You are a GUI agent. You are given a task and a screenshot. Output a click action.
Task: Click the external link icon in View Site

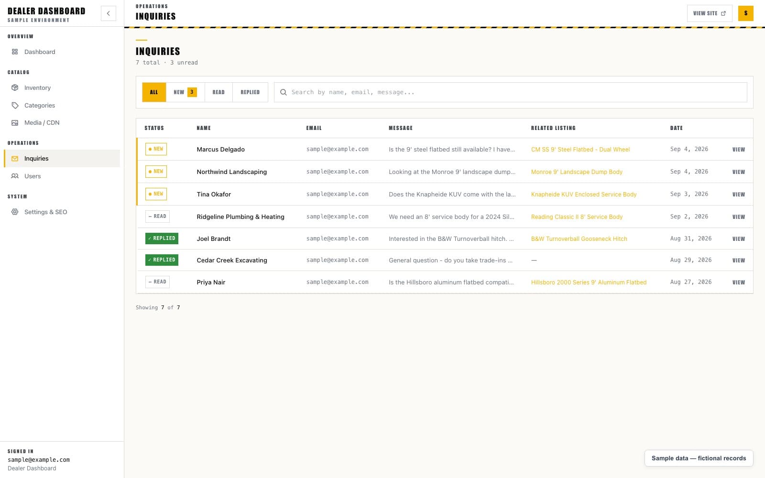pos(723,13)
